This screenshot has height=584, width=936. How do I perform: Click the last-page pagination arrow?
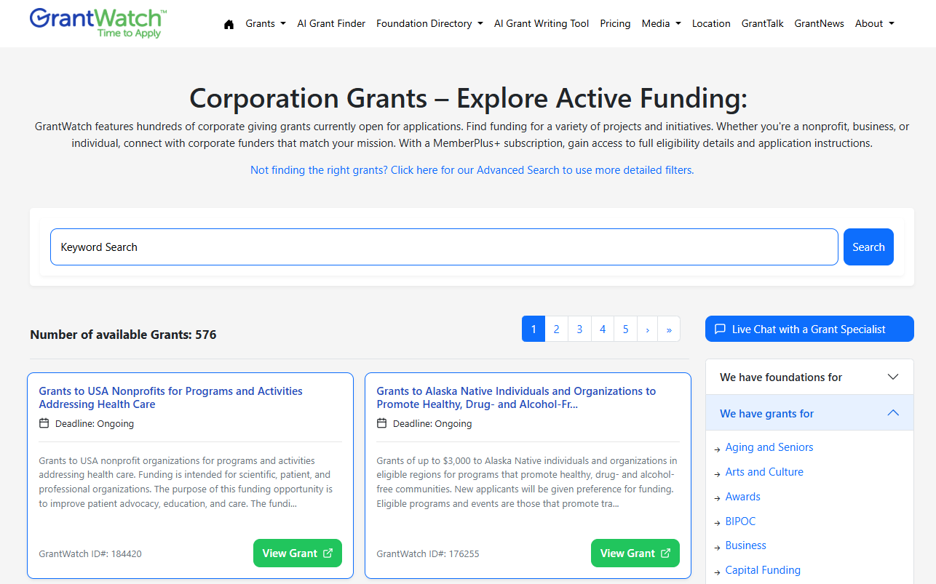(669, 329)
